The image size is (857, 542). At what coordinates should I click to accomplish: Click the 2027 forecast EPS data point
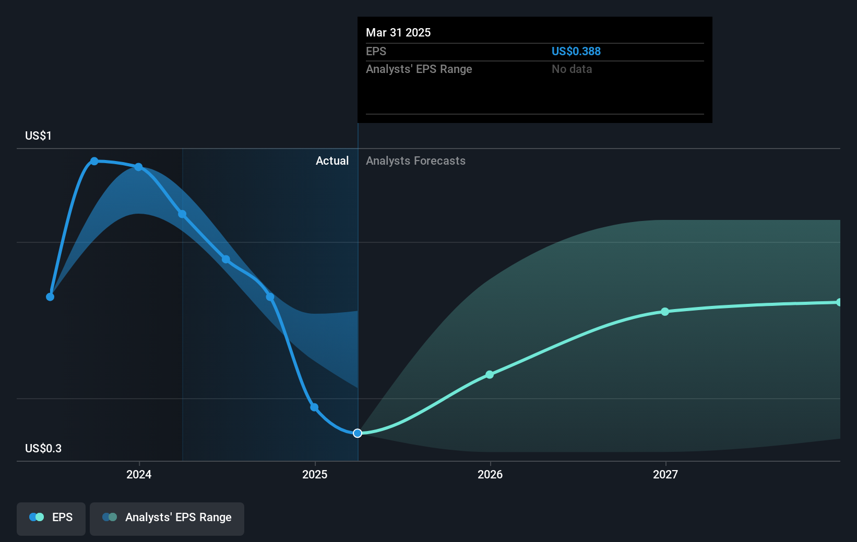click(665, 312)
